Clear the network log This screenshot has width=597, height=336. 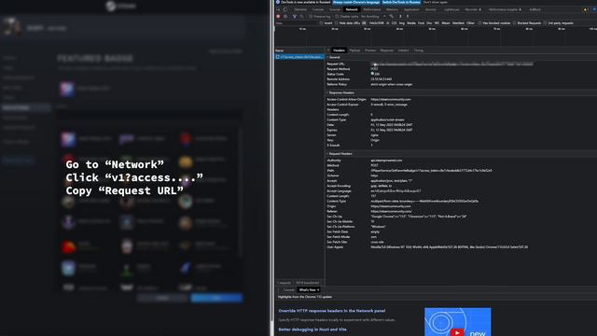click(x=285, y=17)
